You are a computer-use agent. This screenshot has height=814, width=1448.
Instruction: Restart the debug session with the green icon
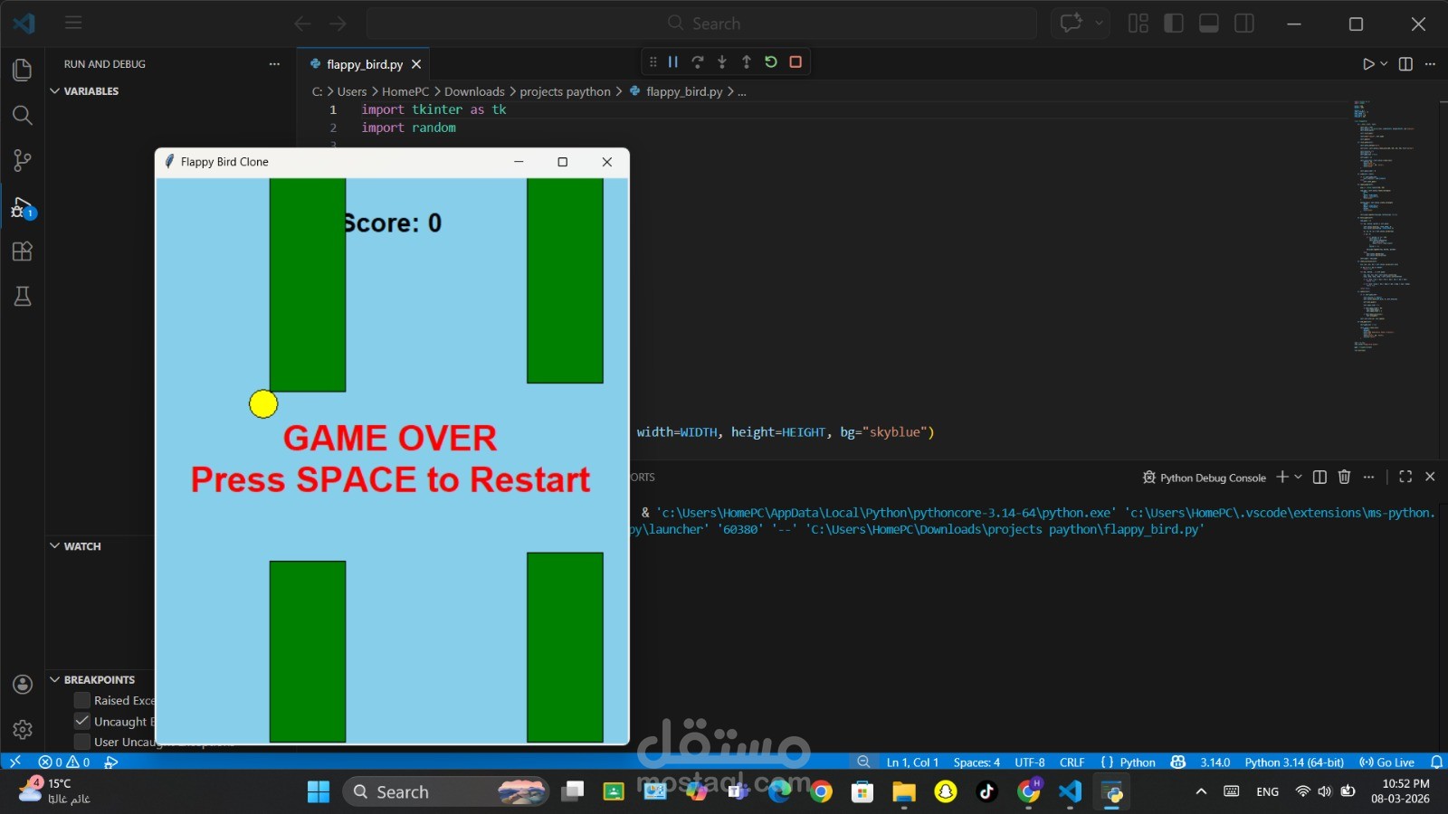[770, 62]
